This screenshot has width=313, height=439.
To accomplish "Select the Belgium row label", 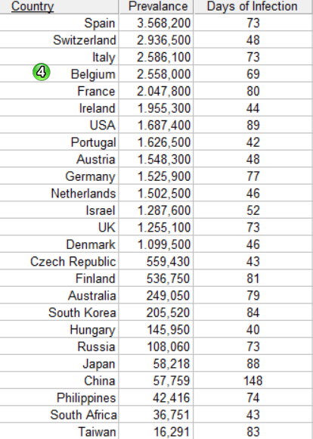I will click(x=93, y=74).
